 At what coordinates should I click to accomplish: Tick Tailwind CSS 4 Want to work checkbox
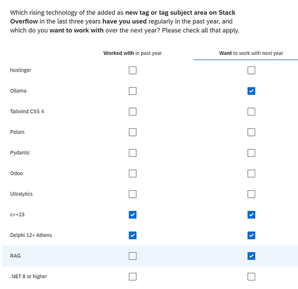point(251,112)
